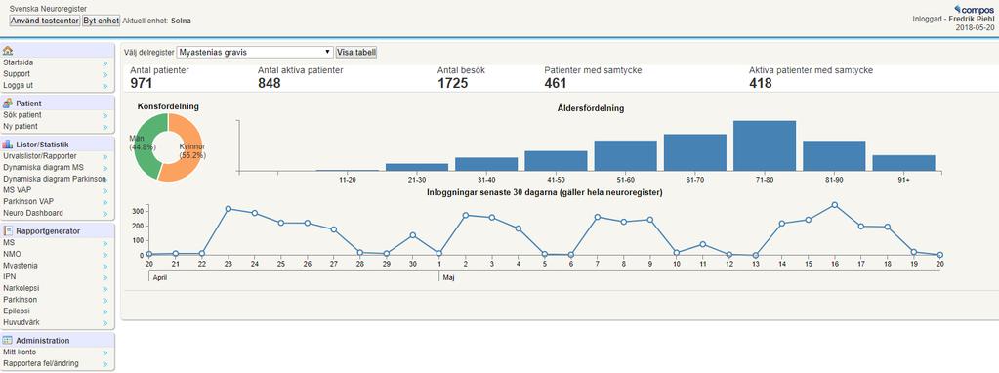Click the chevron beside Urvalslistor/Rapporter
The image size is (999, 373).
coord(105,156)
